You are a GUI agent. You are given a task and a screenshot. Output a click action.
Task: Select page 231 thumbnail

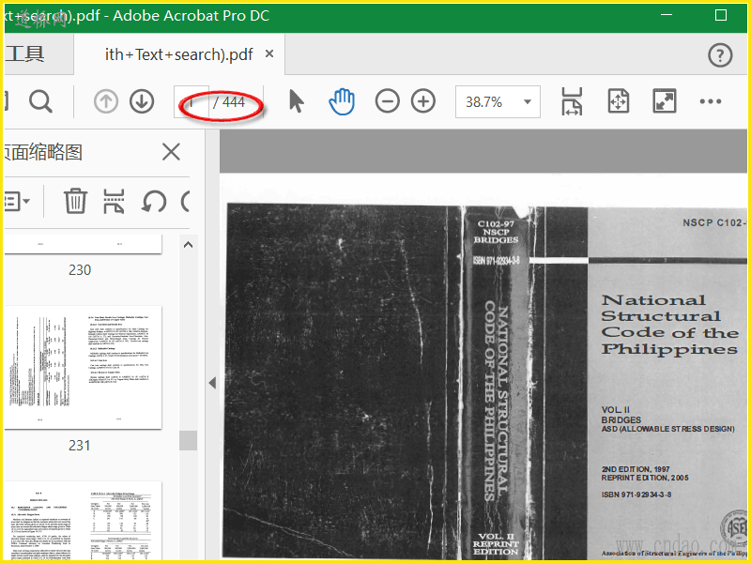[x=84, y=367]
